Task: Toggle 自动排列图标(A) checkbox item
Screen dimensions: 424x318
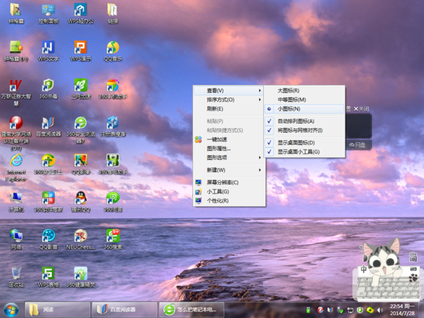Action: coord(295,121)
